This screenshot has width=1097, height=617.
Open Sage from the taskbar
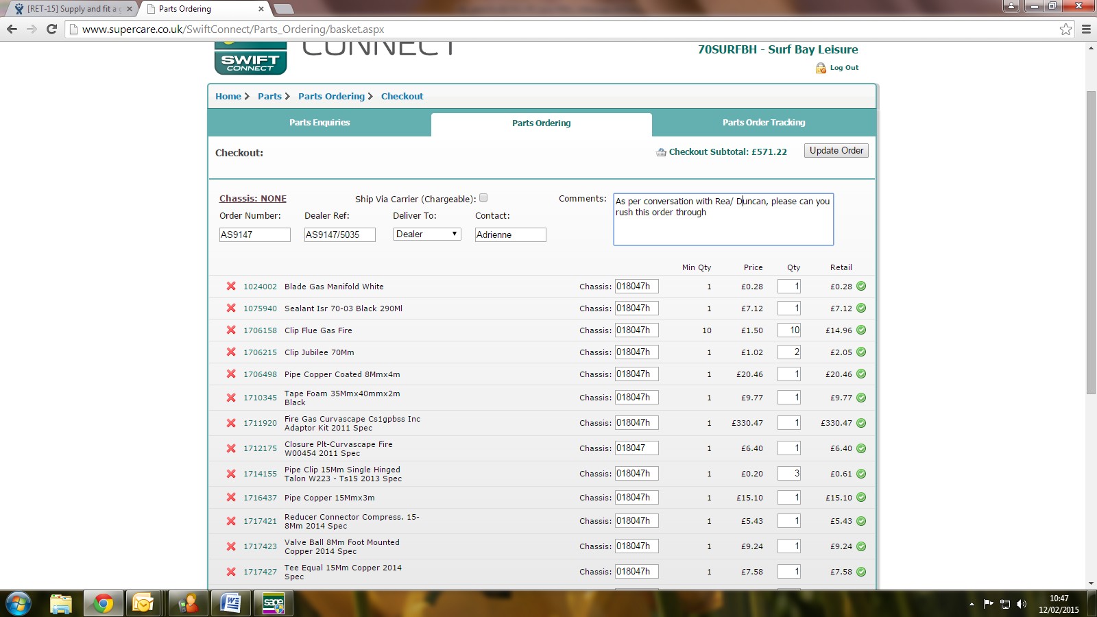pyautogui.click(x=274, y=603)
